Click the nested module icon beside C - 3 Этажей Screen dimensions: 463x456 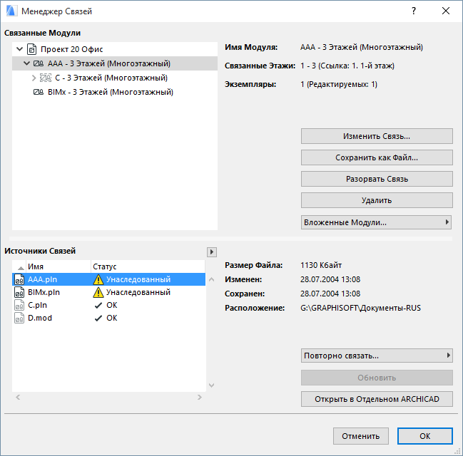click(46, 78)
